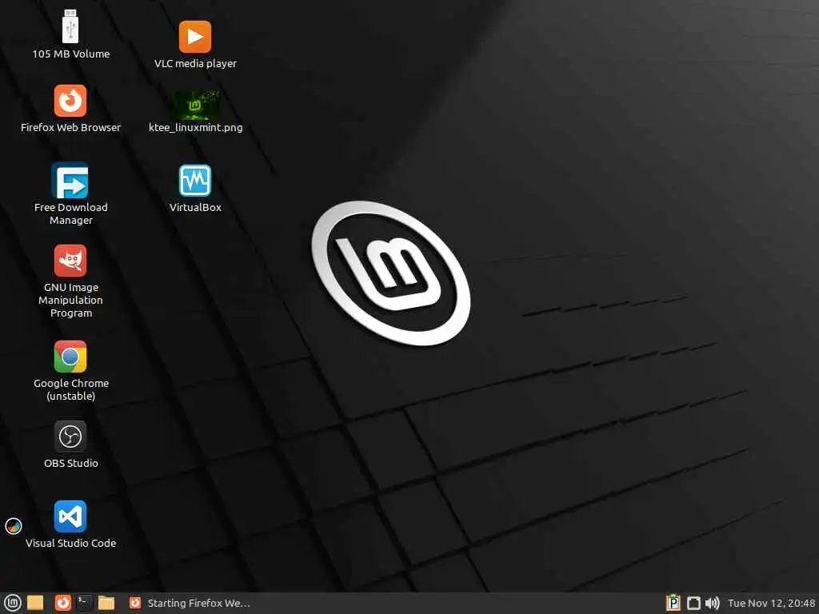819x614 pixels.
Task: Select the VLC media player desktop icon
Action: coord(195,37)
